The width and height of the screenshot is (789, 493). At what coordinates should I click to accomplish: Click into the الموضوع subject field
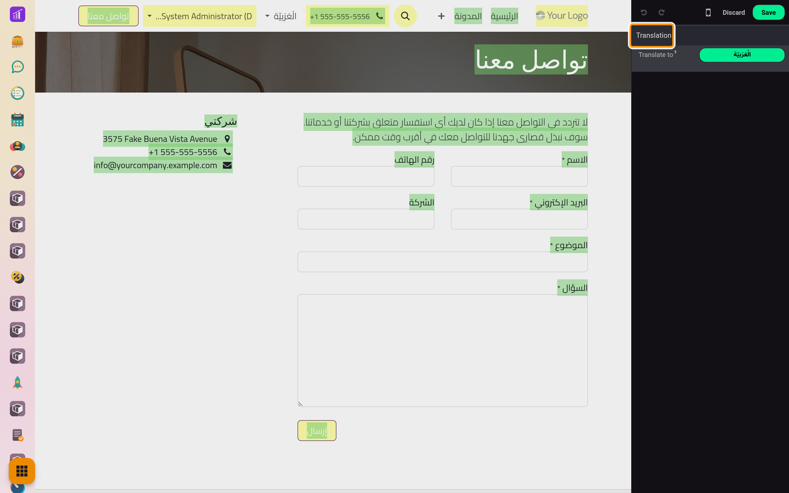click(x=443, y=262)
